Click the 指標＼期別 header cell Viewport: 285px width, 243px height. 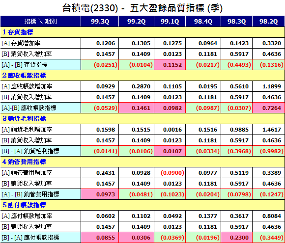41,22
